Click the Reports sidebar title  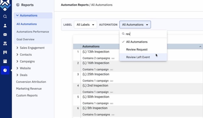coord(27,5)
